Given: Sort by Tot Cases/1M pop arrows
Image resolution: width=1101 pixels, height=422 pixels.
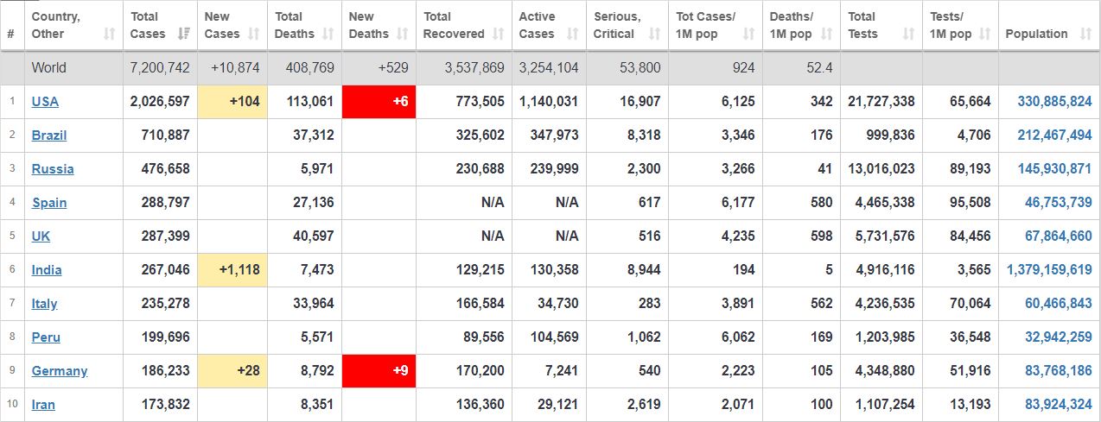Looking at the screenshot, I should [x=750, y=34].
